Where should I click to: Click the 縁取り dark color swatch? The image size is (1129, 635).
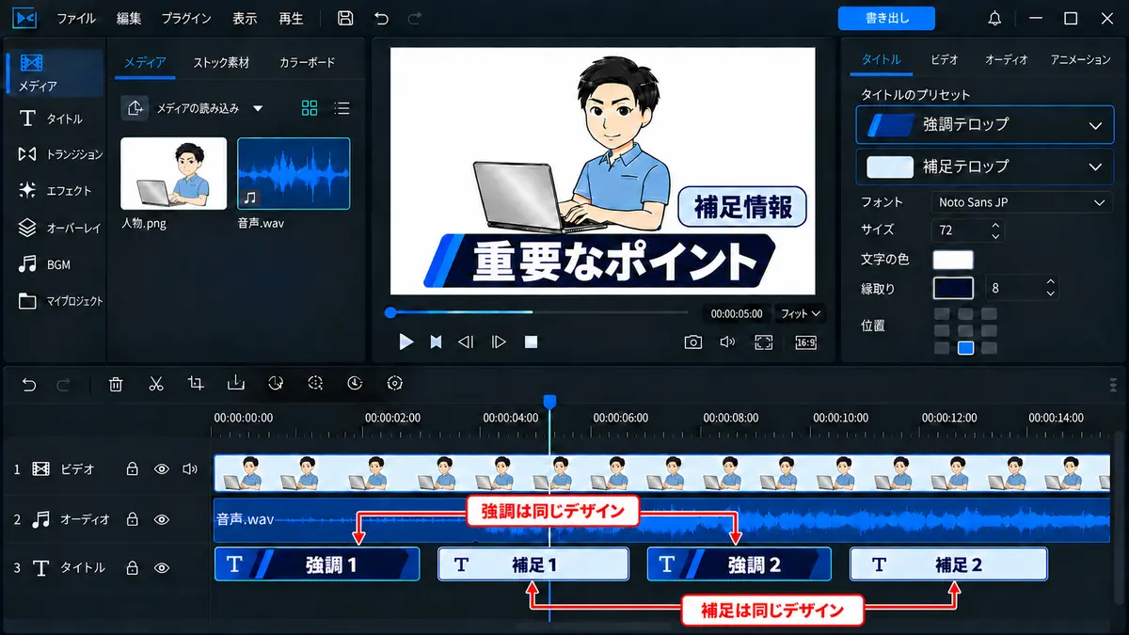(953, 288)
